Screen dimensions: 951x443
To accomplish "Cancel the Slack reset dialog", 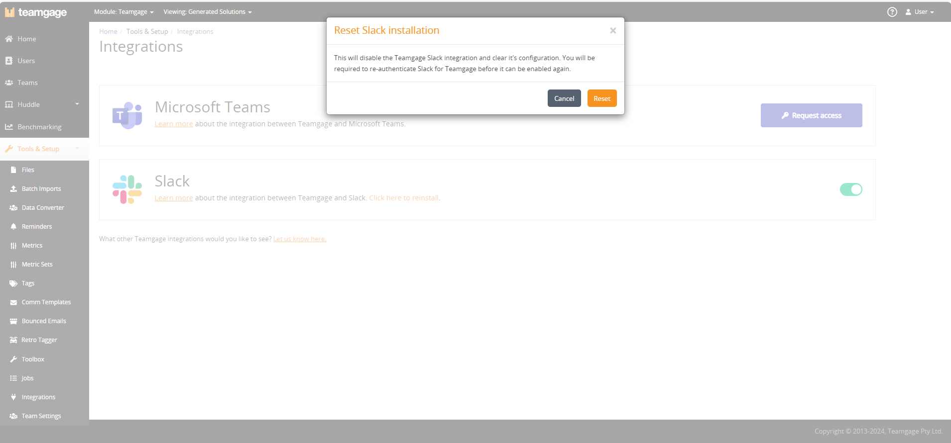I will (564, 98).
